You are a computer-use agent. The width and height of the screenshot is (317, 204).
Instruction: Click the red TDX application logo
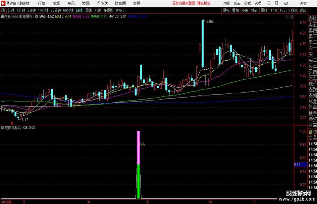(3, 3)
